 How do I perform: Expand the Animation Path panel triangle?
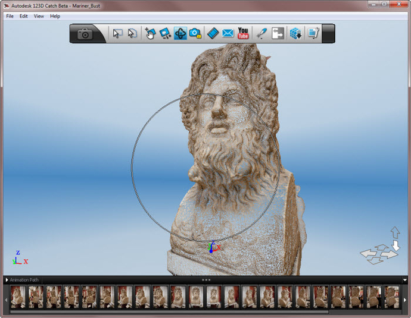7,280
